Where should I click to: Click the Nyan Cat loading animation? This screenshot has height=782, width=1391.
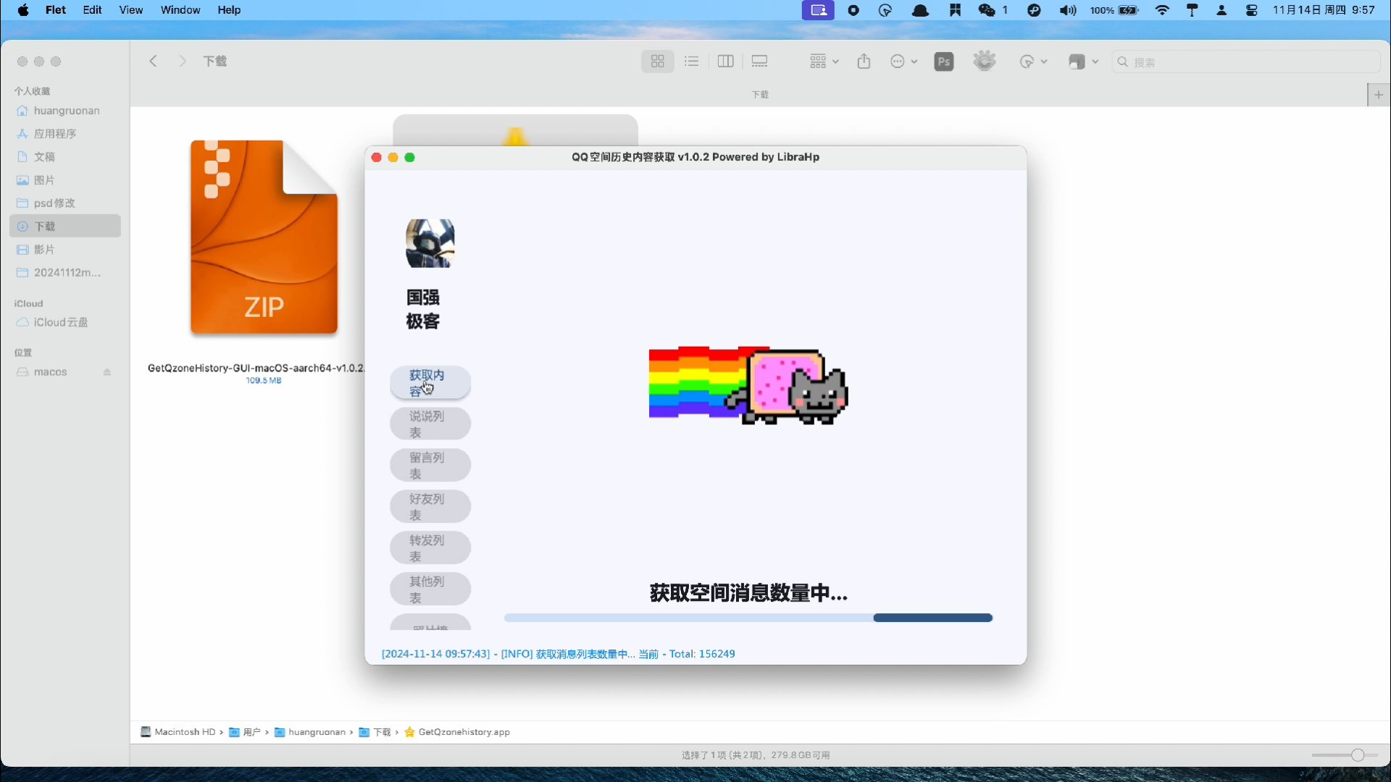point(748,385)
